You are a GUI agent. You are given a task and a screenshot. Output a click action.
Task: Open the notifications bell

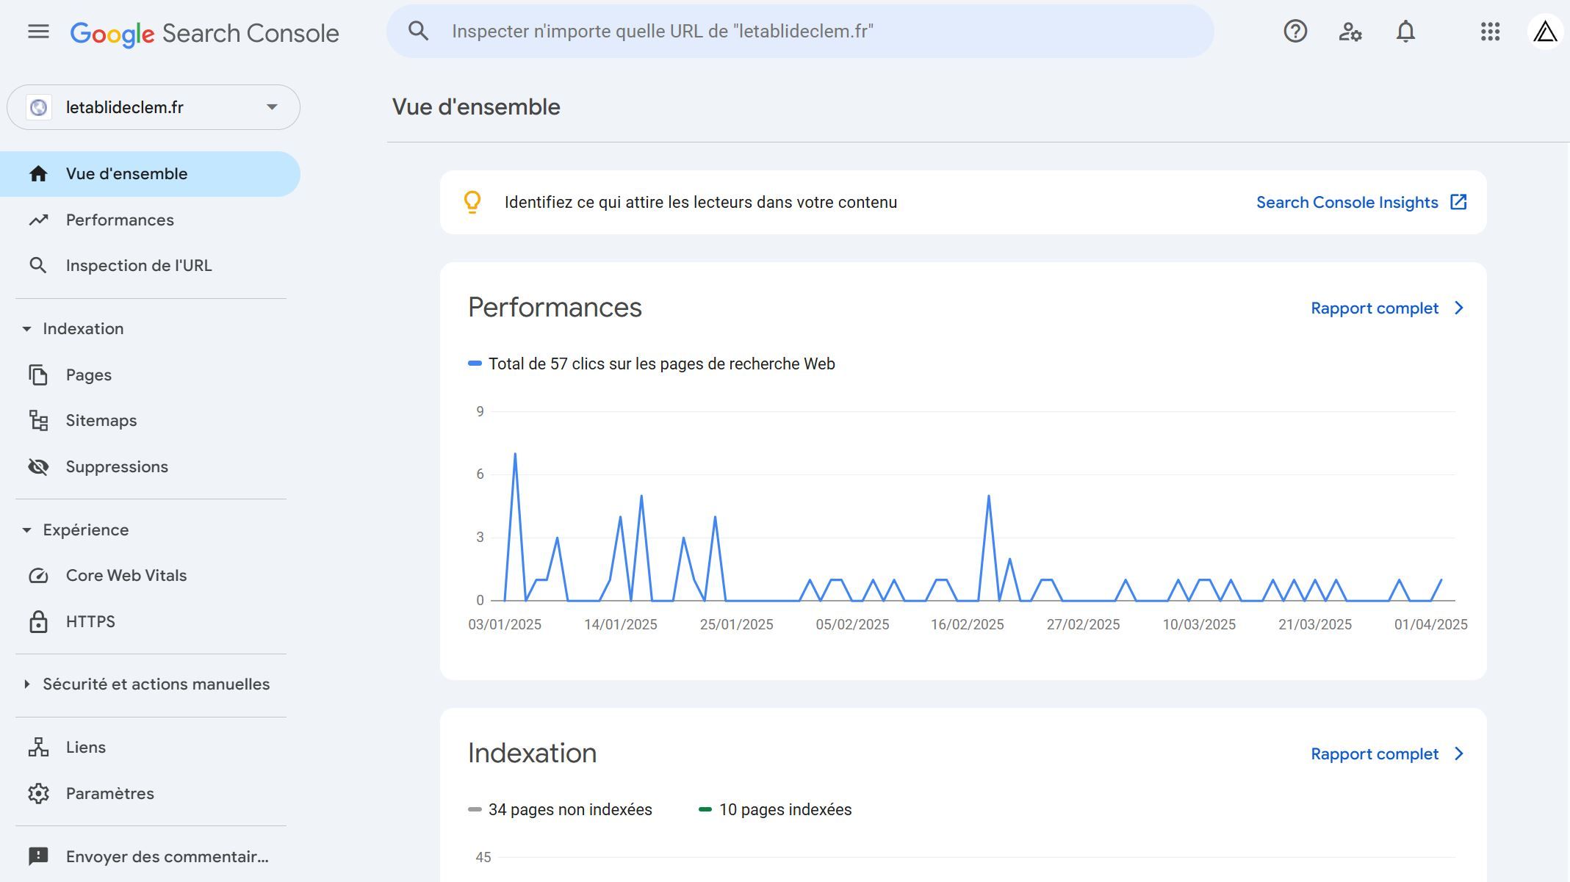(1405, 32)
